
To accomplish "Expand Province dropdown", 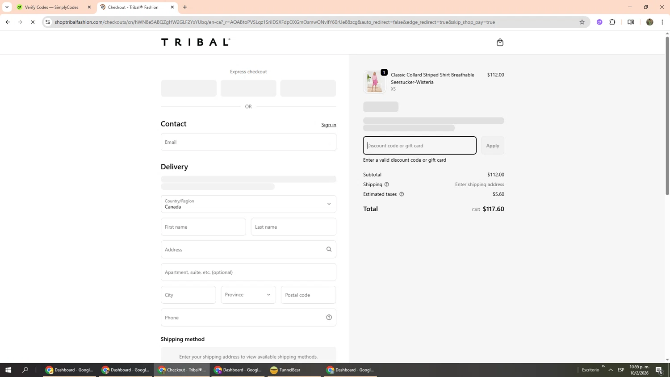I will 248,295.
